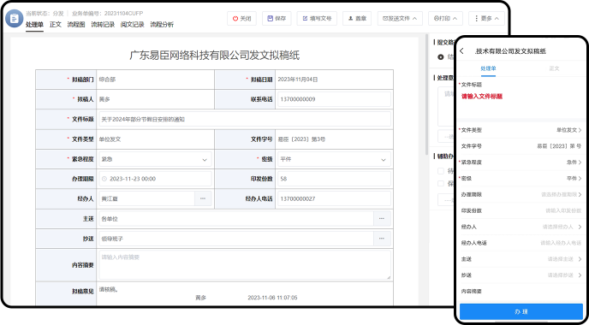Click the save disk icon on 保存 button

270,19
